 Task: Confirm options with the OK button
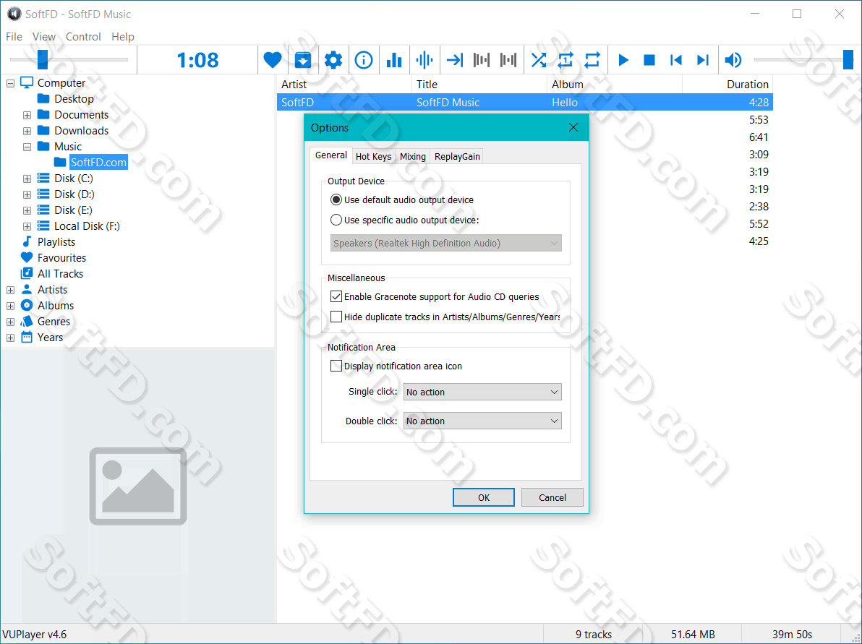tap(483, 497)
